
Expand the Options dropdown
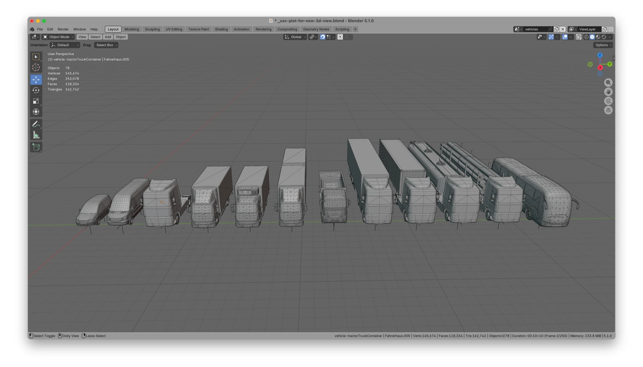tap(603, 45)
